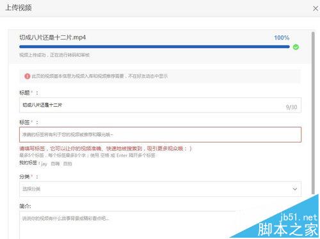Viewport: 320px width, 239px height.
Task: Click the chevron arrow of category dropdown
Action: [295, 189]
